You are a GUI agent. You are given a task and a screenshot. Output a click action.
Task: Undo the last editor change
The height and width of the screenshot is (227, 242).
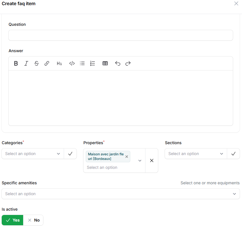(x=118, y=64)
